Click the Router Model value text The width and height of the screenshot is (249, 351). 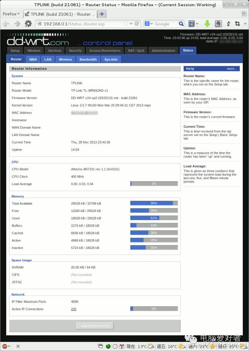[x=89, y=90]
